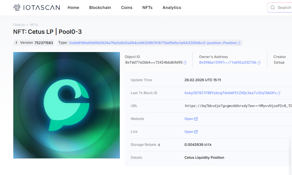Select the NFT title Cetus LP | Pool0-3
292x175 pixels.
(x=55, y=32)
